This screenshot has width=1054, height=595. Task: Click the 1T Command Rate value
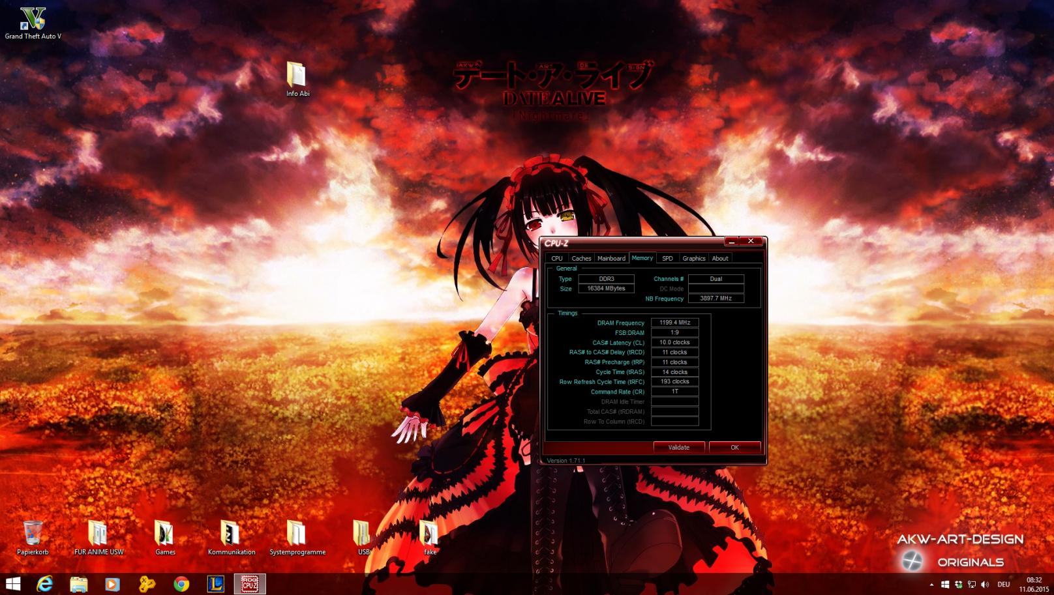click(x=674, y=392)
